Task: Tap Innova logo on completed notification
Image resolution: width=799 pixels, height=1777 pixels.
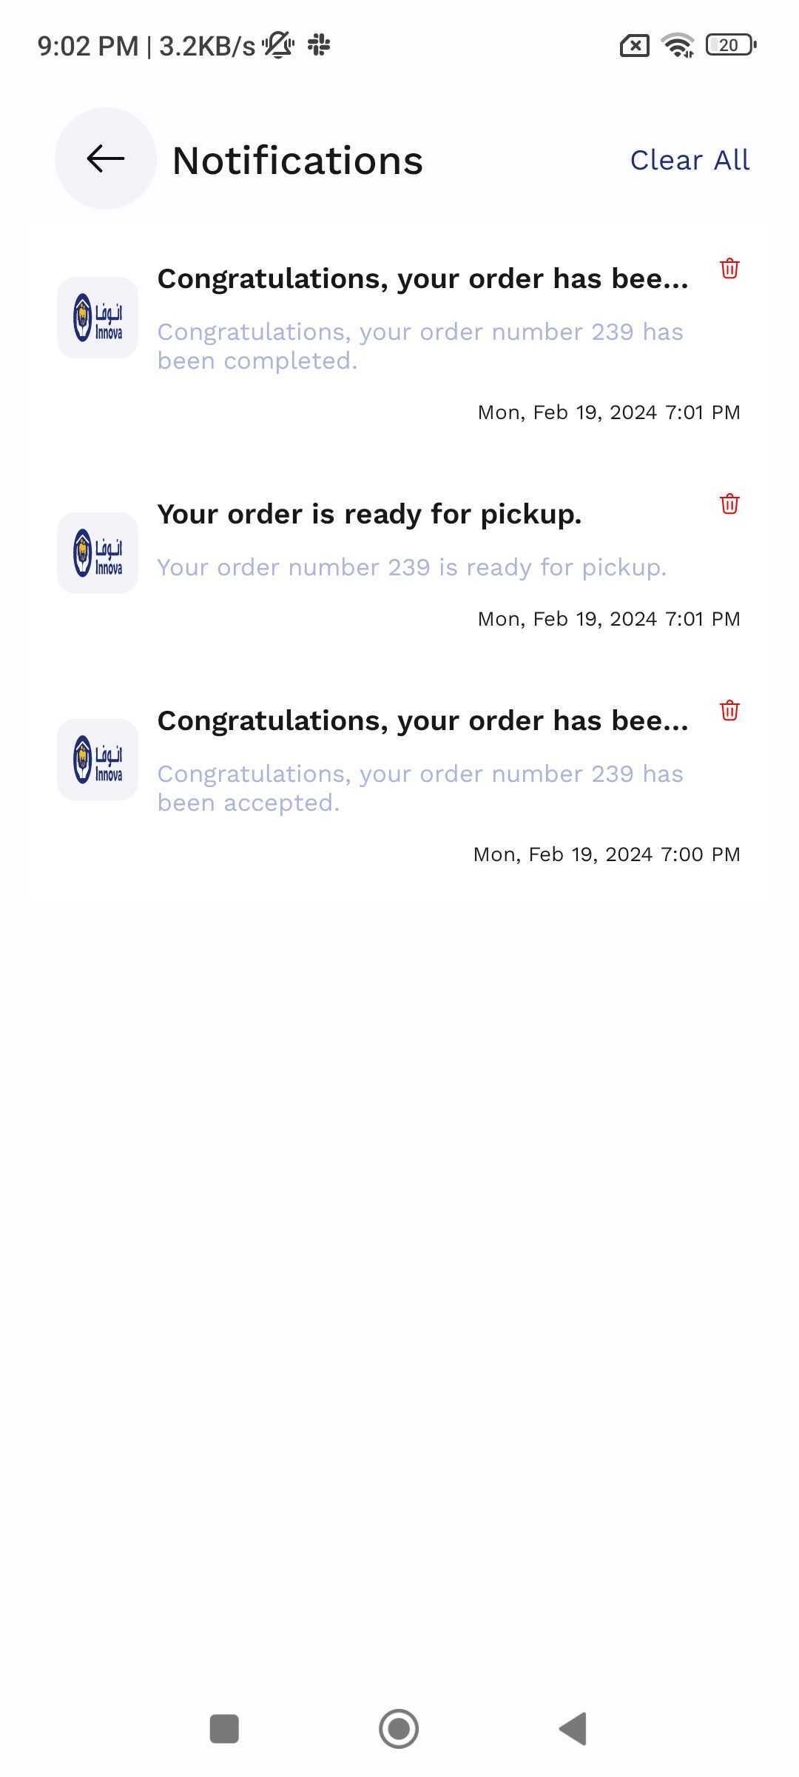Action: click(98, 318)
